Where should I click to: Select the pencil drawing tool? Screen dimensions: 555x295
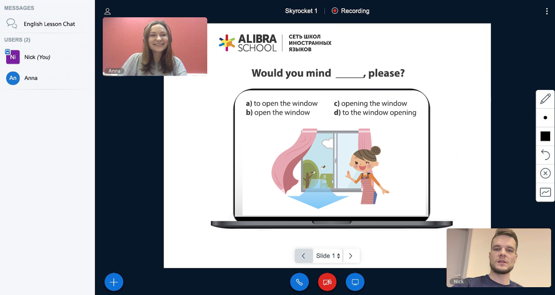[545, 99]
